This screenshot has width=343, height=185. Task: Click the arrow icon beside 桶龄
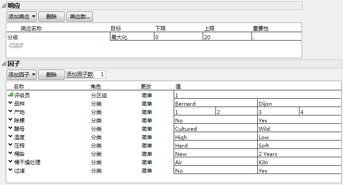point(11,154)
